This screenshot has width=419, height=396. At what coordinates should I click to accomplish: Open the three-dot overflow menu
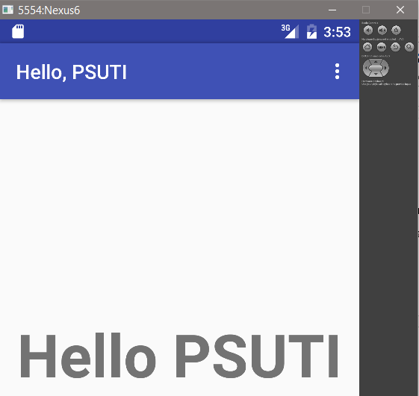point(338,72)
